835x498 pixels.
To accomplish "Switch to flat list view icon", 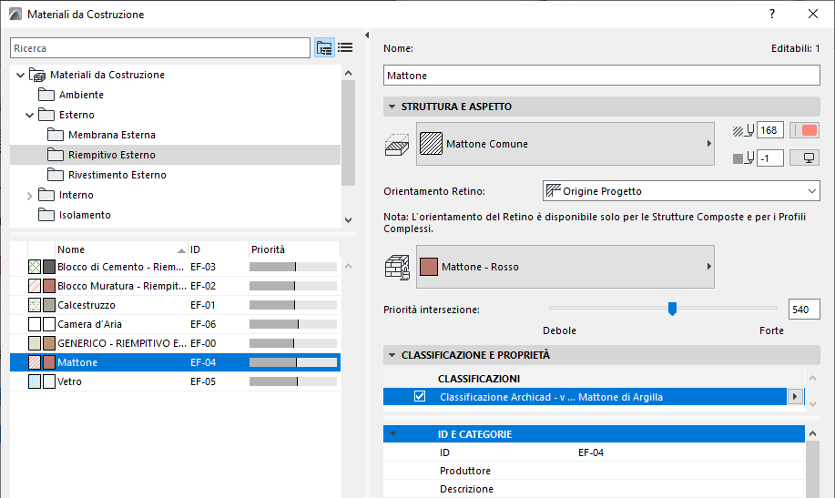I will (x=345, y=48).
